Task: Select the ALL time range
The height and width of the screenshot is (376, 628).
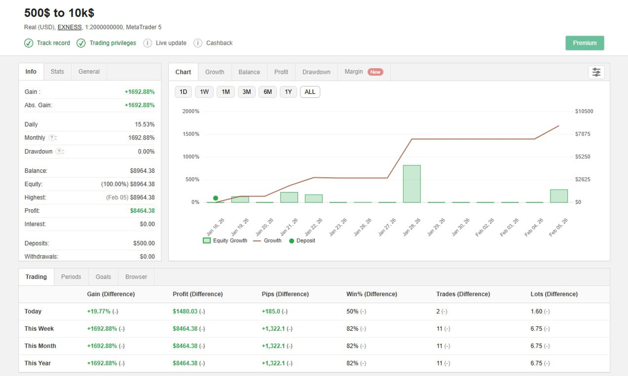Action: [x=310, y=92]
